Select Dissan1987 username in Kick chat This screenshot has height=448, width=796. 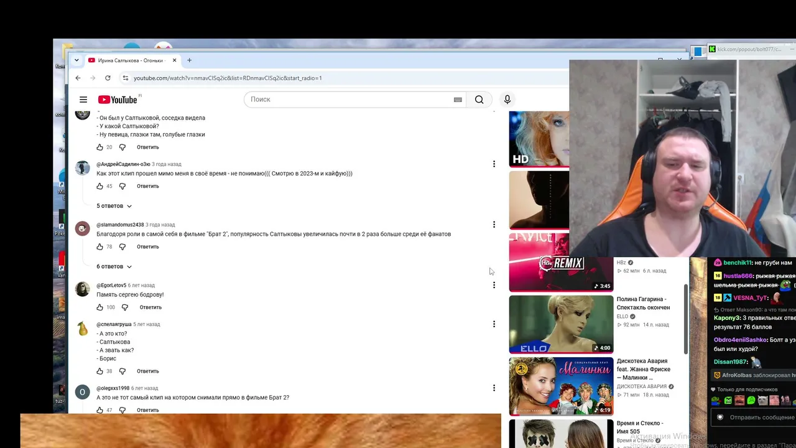[729, 362]
